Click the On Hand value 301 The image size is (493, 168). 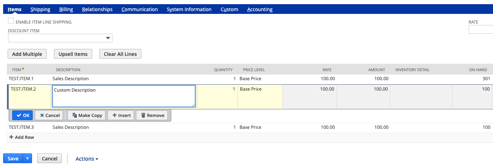coord(486,79)
